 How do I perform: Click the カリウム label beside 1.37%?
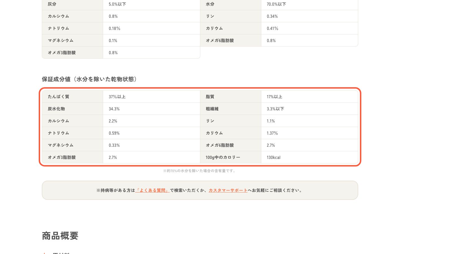(214, 133)
